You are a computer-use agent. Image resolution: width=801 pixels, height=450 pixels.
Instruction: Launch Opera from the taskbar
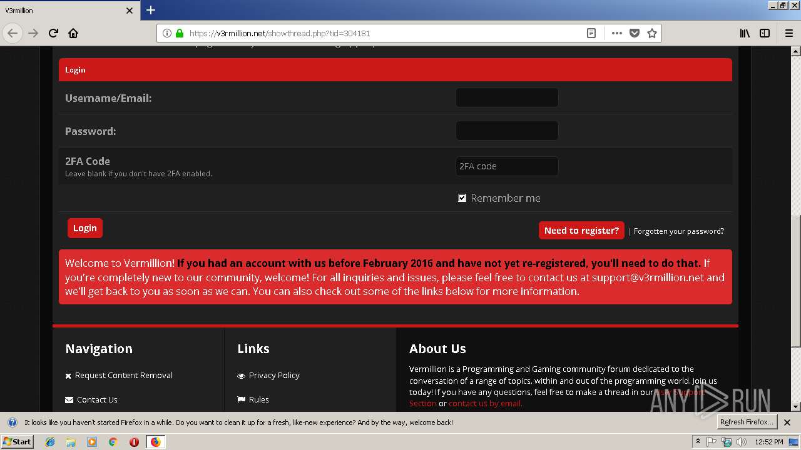(x=134, y=442)
